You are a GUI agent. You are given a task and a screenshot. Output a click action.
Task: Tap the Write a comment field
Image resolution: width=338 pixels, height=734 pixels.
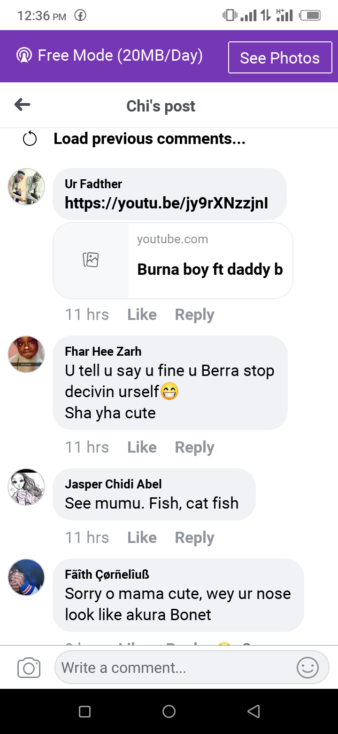pyautogui.click(x=174, y=668)
